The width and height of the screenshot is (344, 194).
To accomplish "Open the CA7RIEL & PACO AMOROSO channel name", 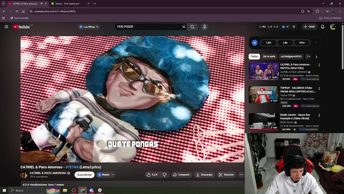I will click(x=48, y=173).
